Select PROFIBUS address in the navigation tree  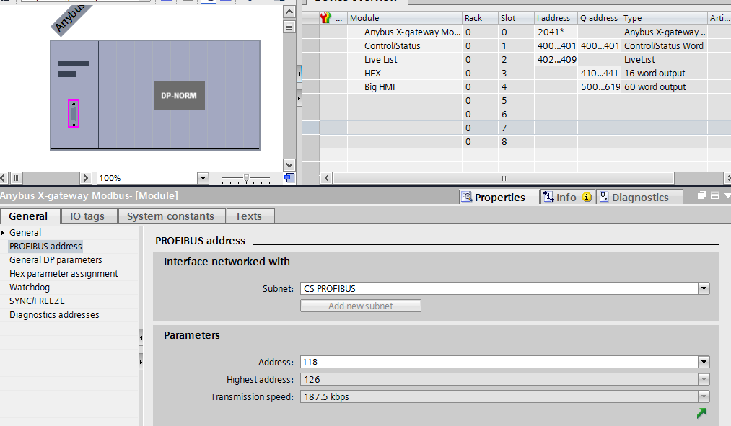click(45, 247)
